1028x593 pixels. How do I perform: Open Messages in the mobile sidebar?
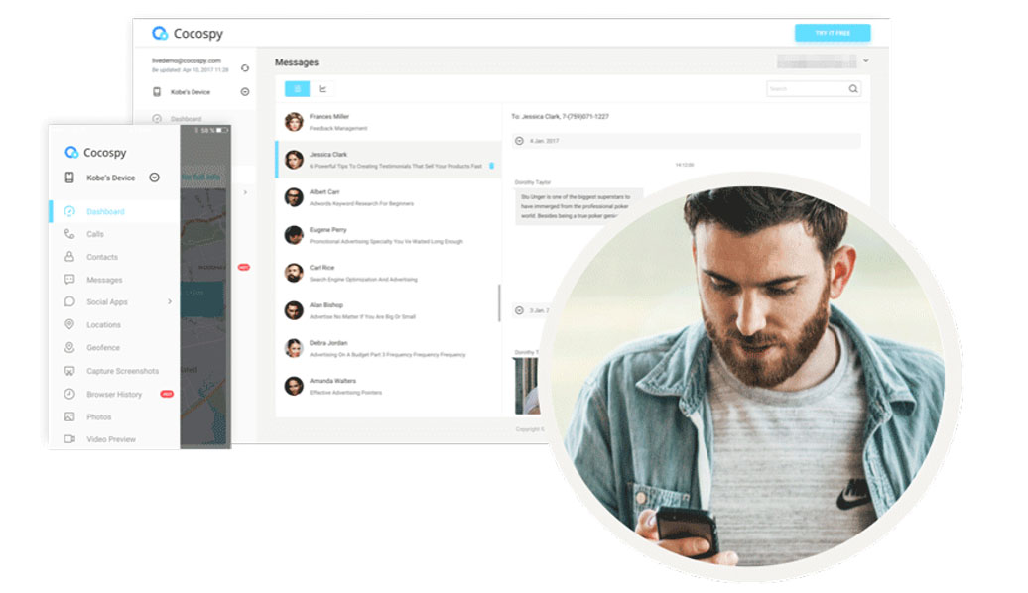(104, 280)
